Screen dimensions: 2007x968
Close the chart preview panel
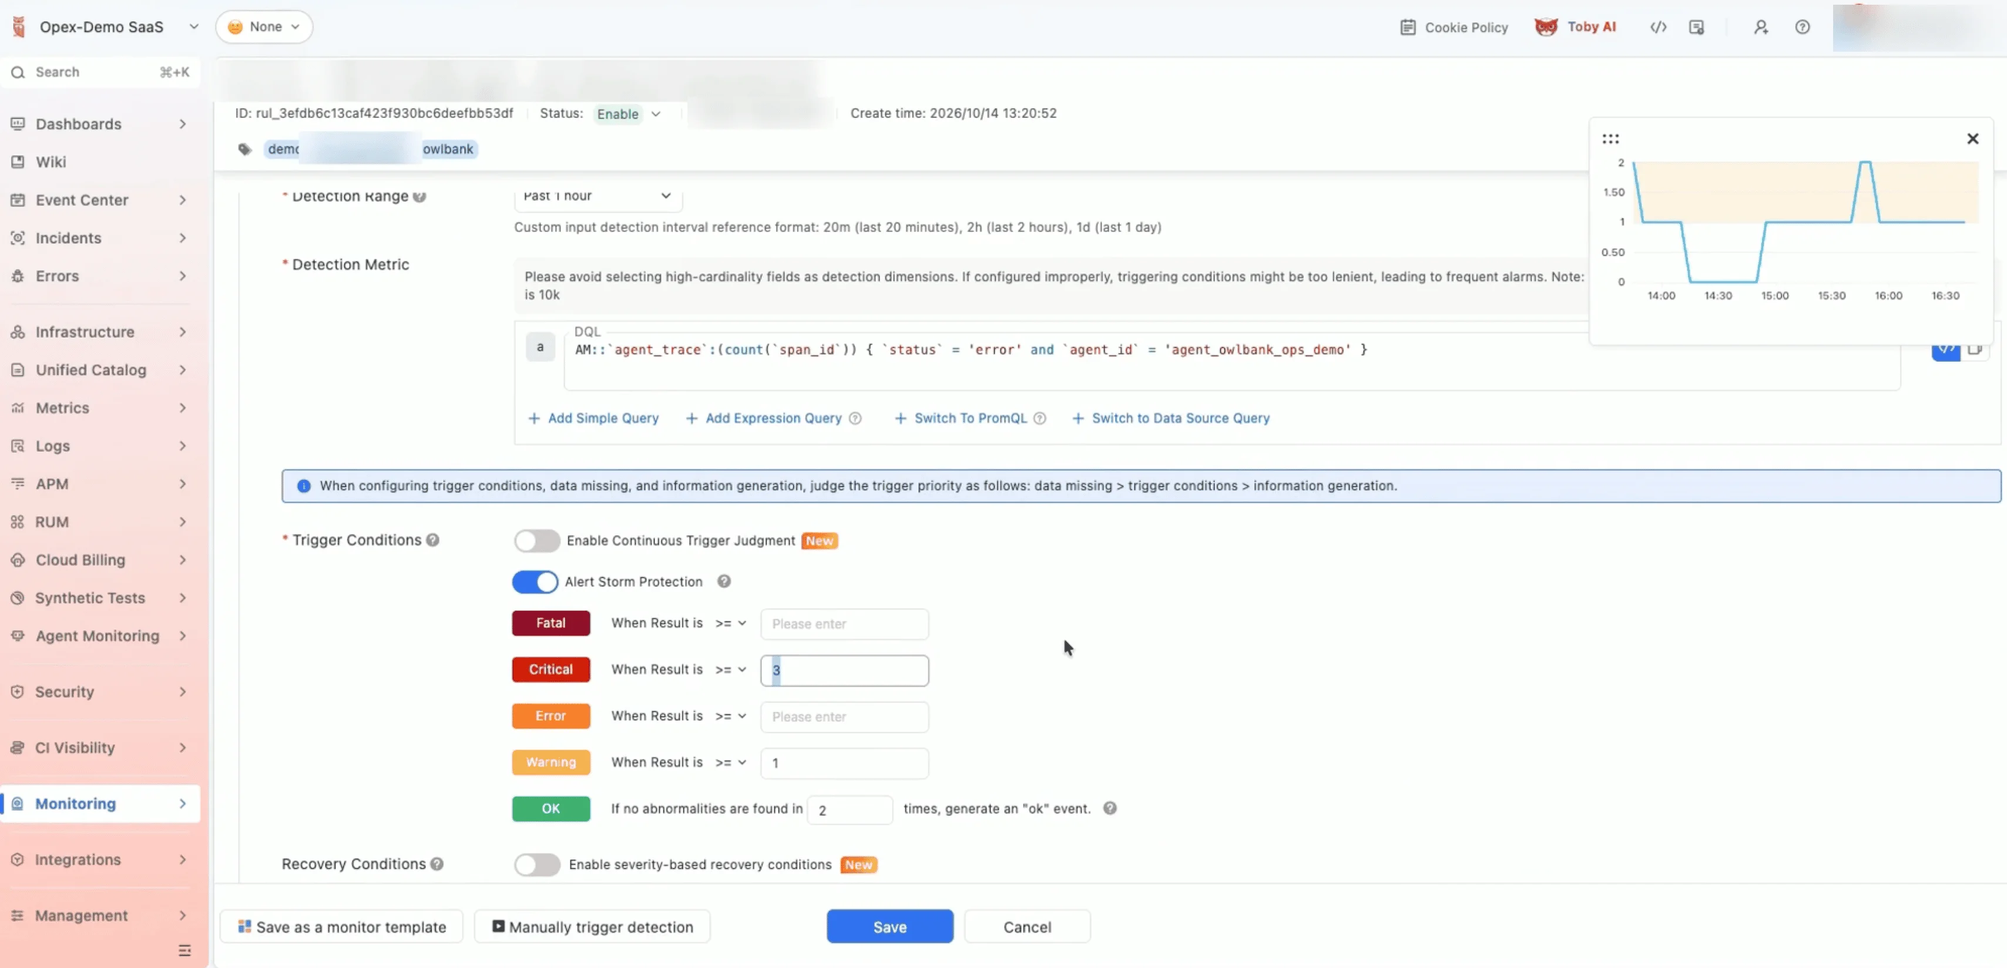coord(1972,139)
